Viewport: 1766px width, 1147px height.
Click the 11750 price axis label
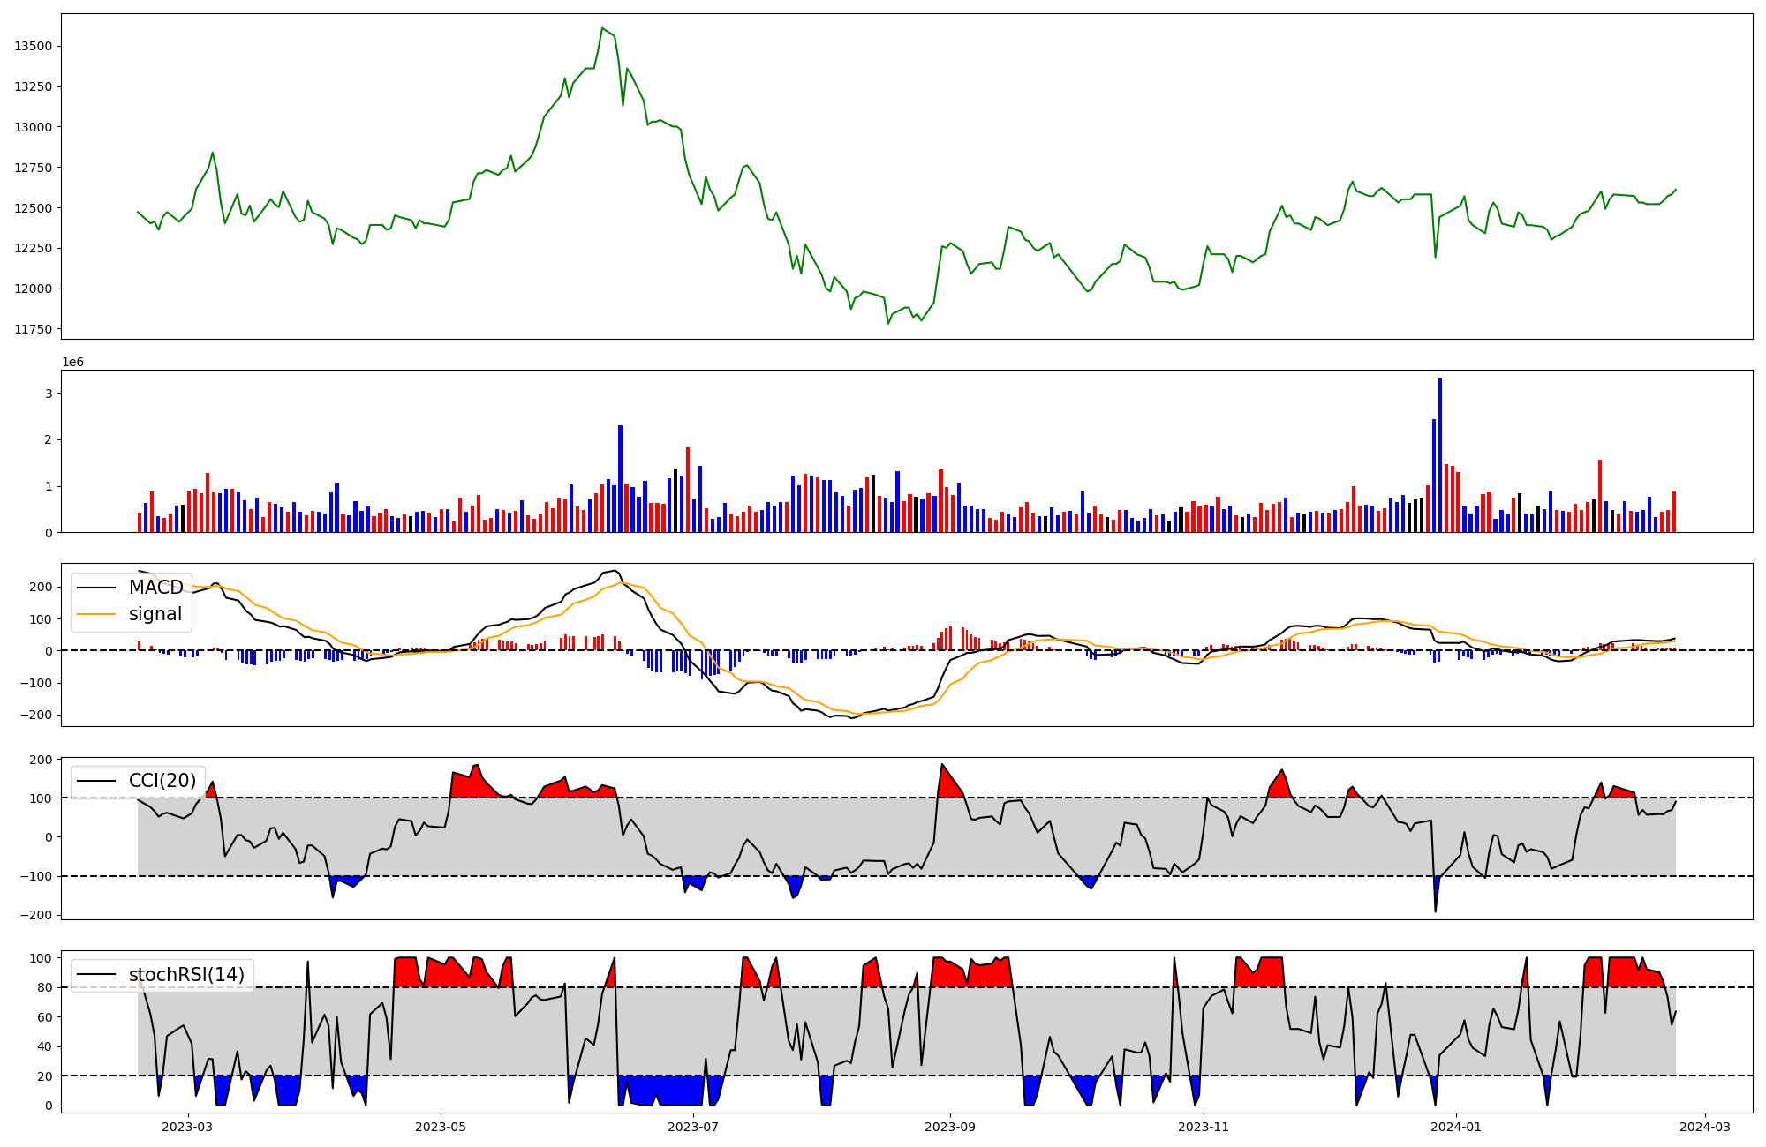click(x=33, y=329)
